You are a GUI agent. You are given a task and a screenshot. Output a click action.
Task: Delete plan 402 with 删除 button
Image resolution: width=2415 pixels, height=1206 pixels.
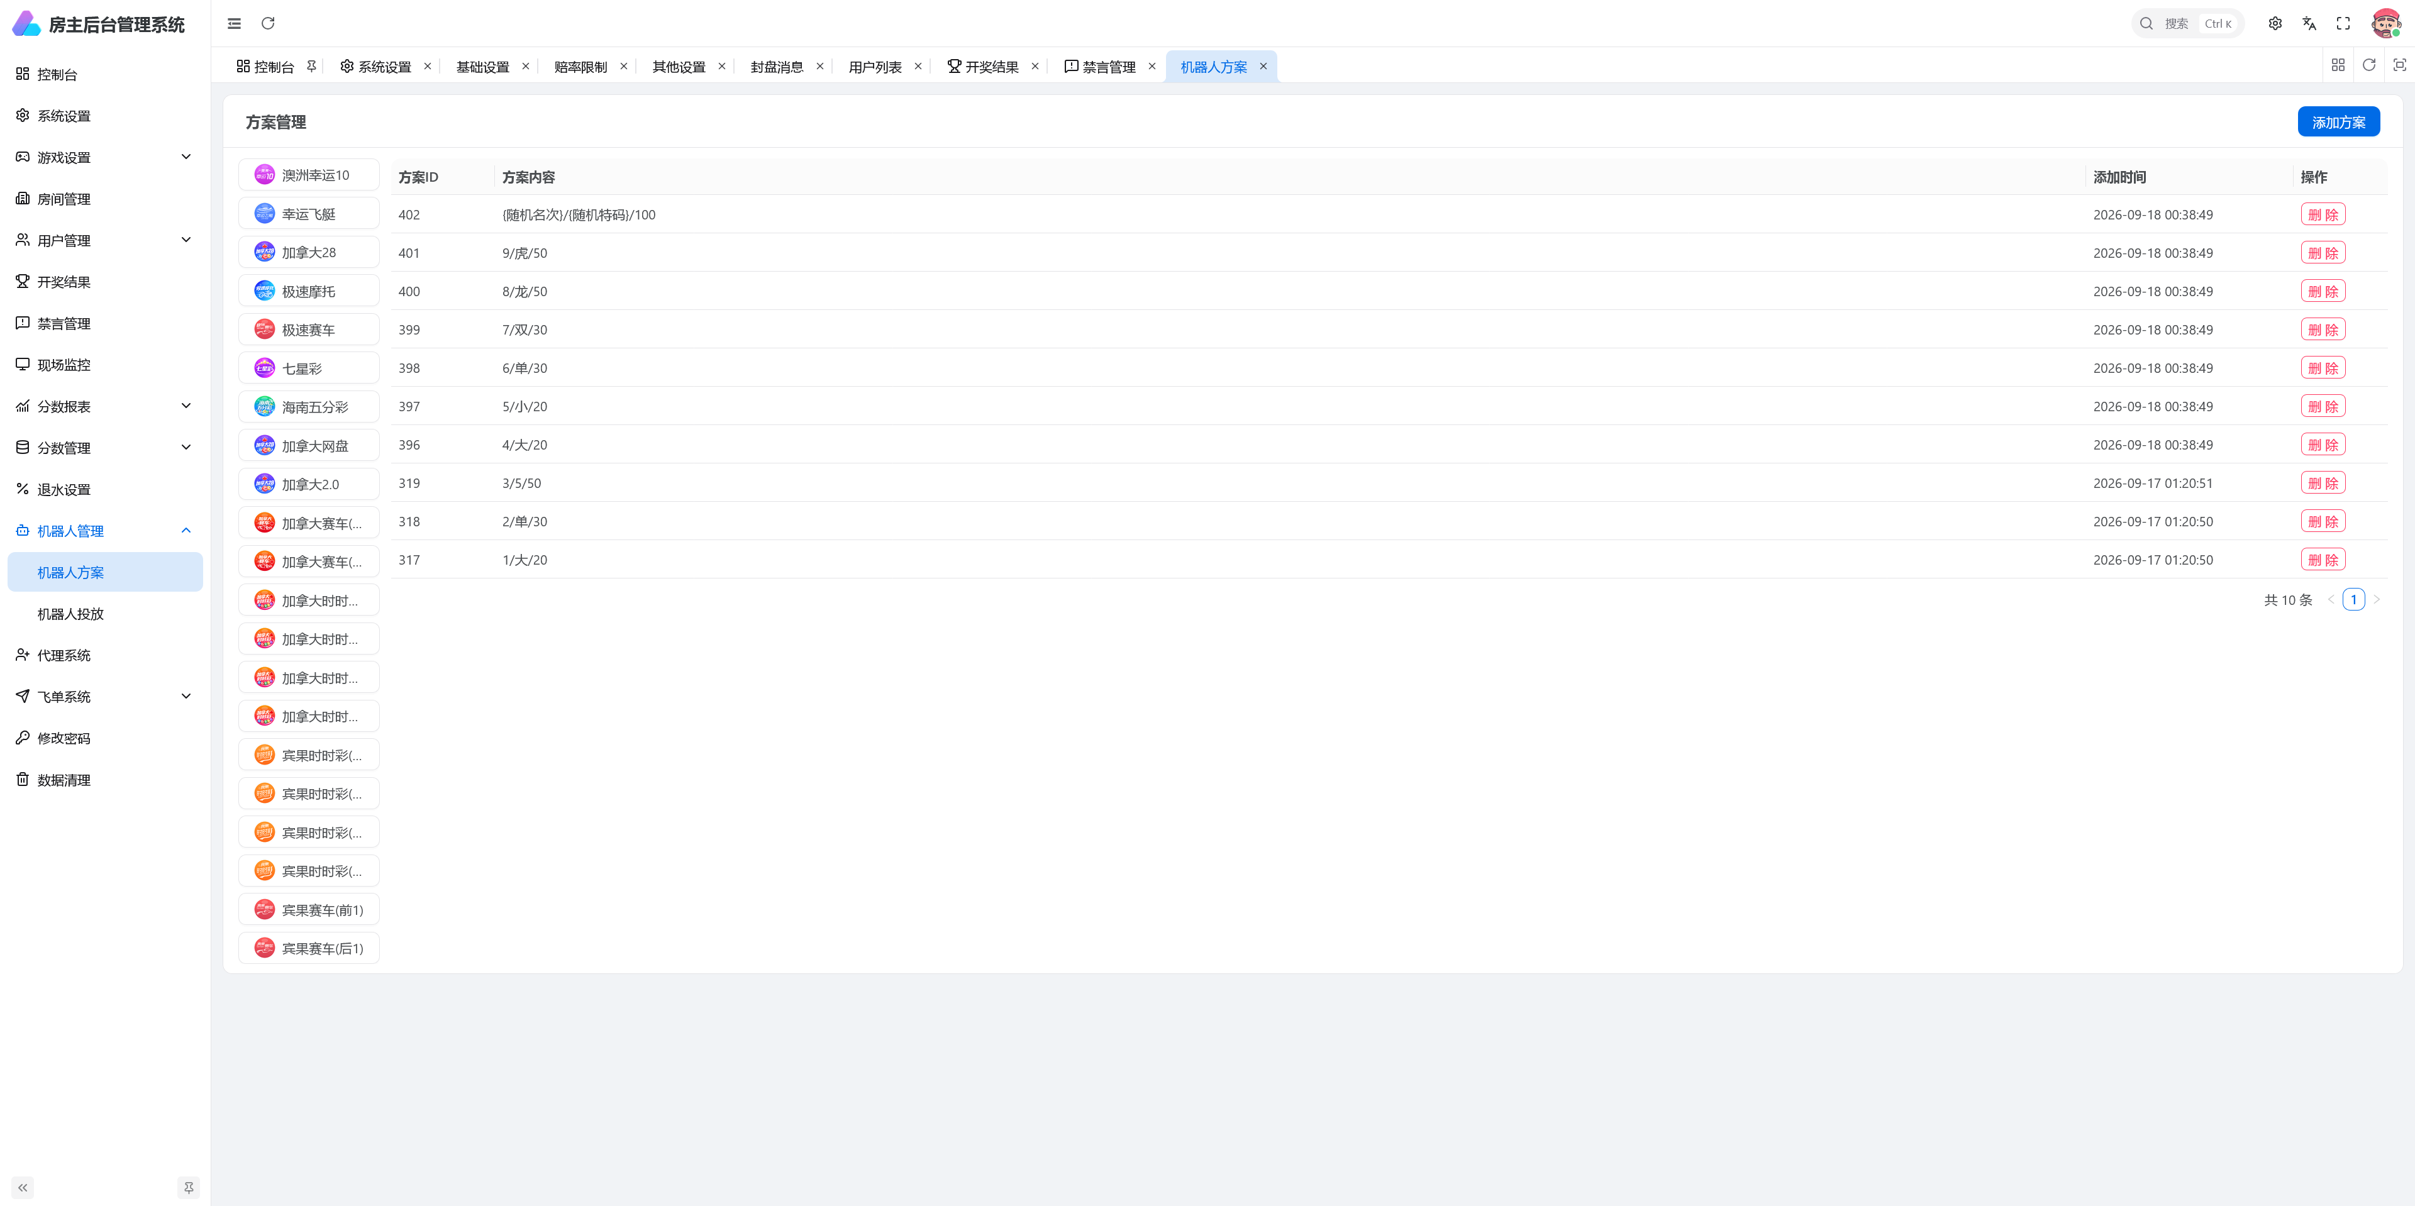point(2323,214)
